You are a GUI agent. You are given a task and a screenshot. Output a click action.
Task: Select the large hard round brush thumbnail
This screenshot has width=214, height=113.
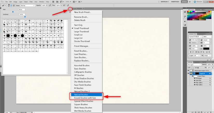pyautogui.click(x=8, y=36)
